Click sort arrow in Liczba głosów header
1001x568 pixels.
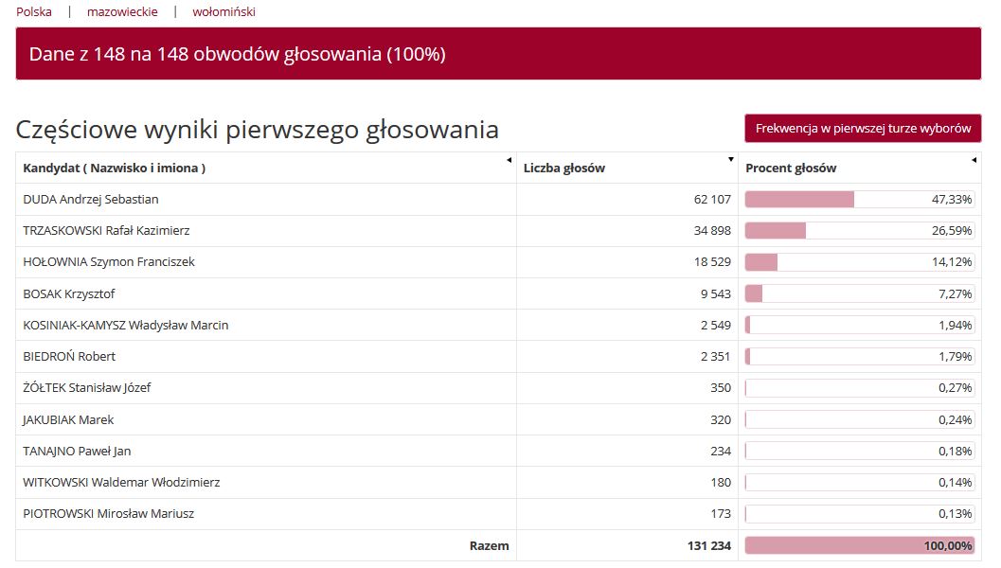click(x=731, y=159)
